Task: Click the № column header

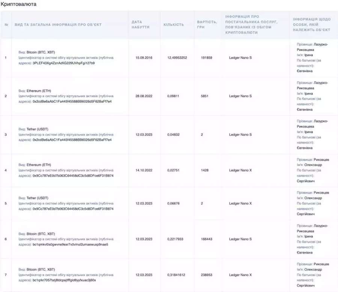Action: 6,25
